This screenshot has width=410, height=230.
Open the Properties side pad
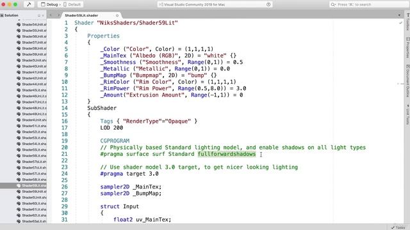(407, 48)
